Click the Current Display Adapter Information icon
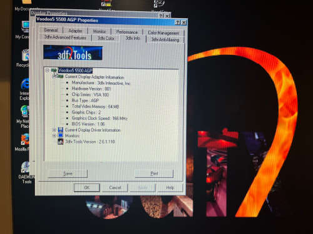 60,77
